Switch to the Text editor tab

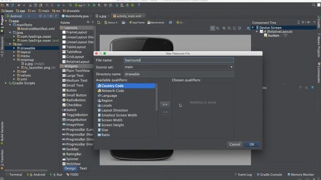(x=83, y=168)
